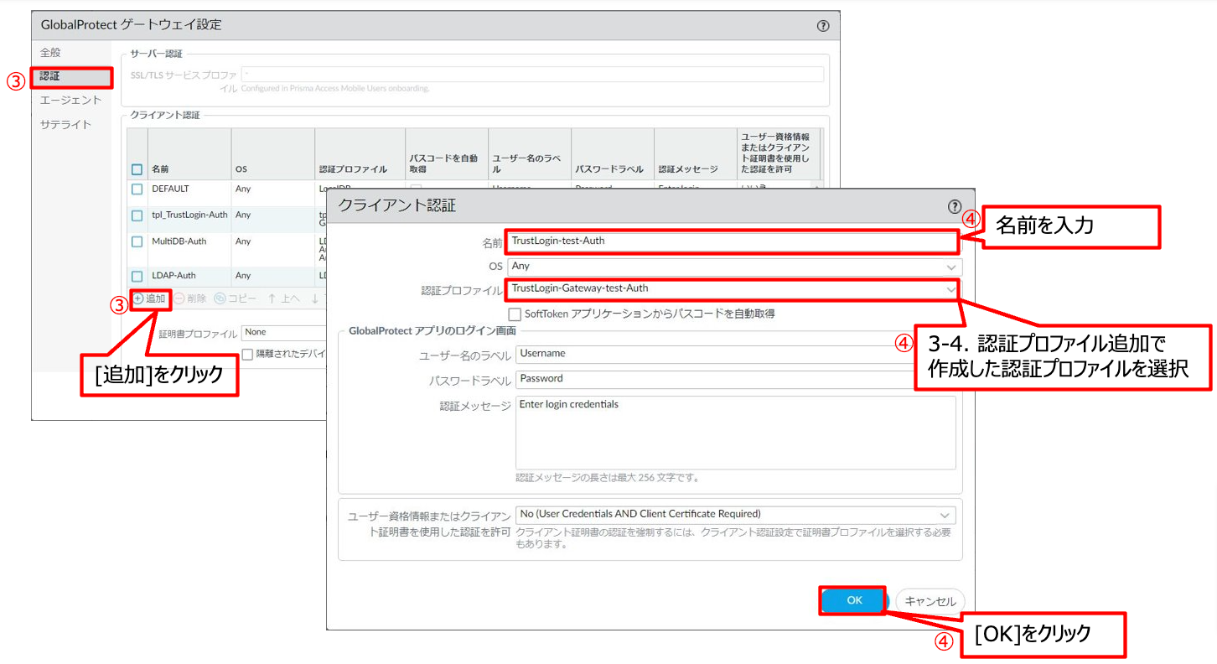Click the 削除 (delete) button under the table

tap(189, 298)
